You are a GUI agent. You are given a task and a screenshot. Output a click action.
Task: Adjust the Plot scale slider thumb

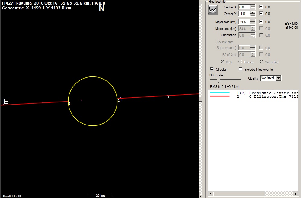tap(219, 80)
